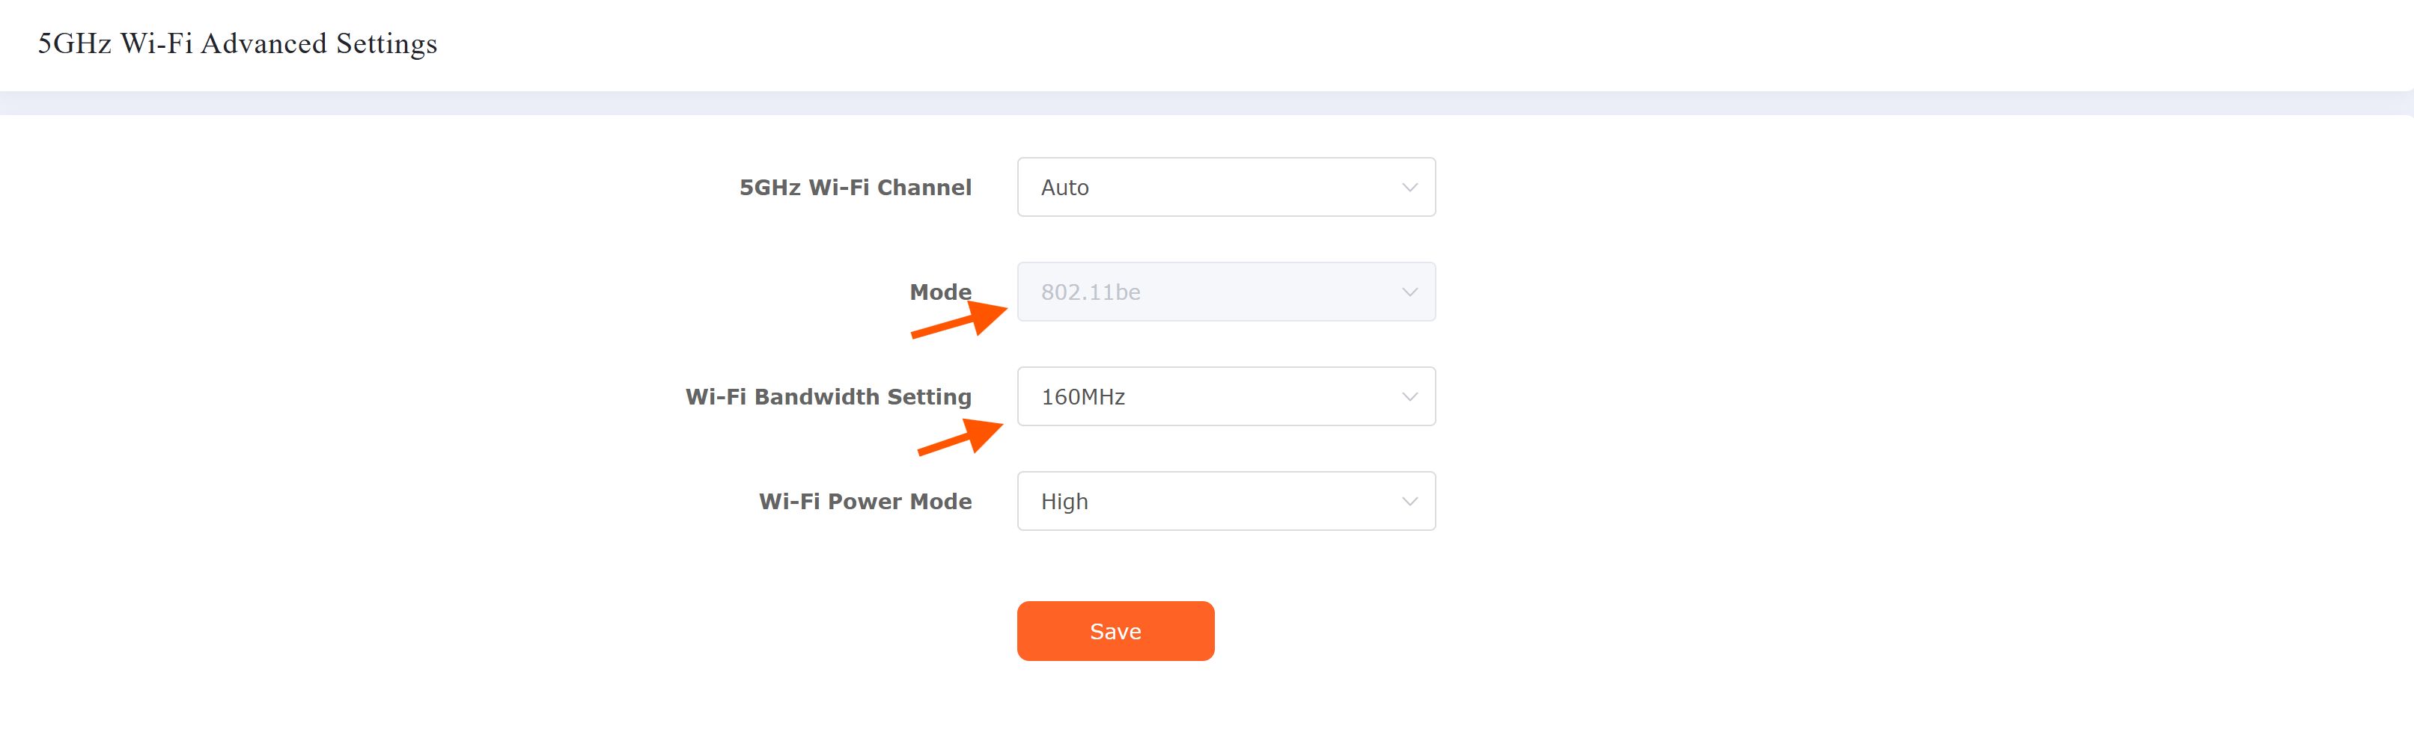Screen dimensions: 2414x738
Task: Open the 5GHz Wi-Fi Channel dropdown
Action: coord(1225,188)
